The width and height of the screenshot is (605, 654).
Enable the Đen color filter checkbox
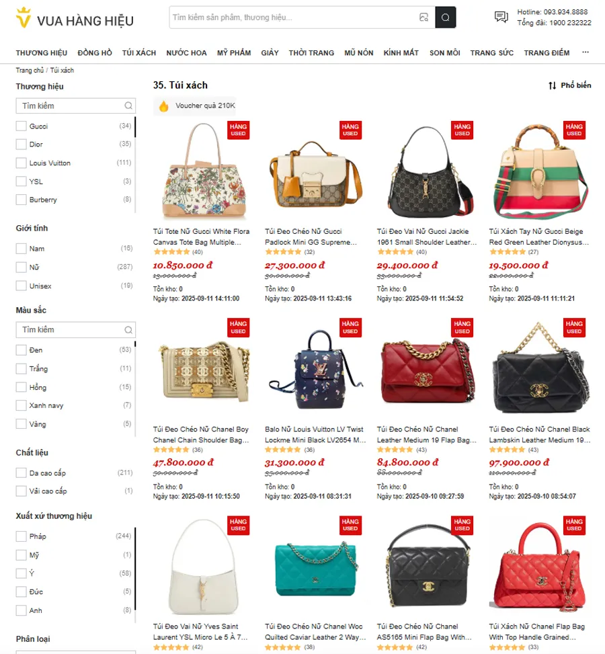click(x=21, y=350)
